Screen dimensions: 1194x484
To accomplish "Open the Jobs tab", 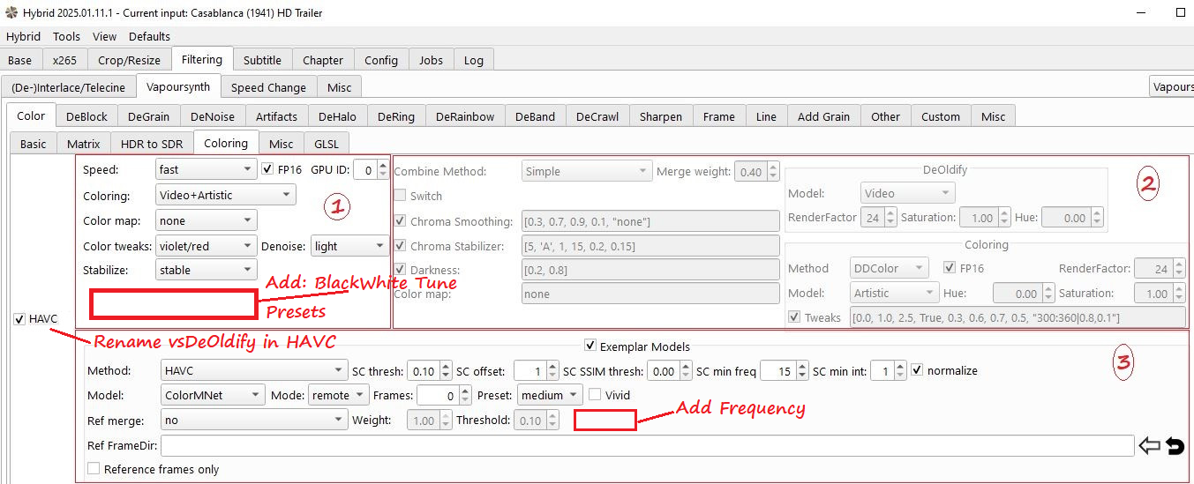I will (x=431, y=60).
